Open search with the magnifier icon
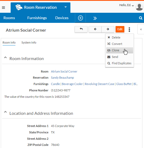144x148 pixels. [141, 18]
